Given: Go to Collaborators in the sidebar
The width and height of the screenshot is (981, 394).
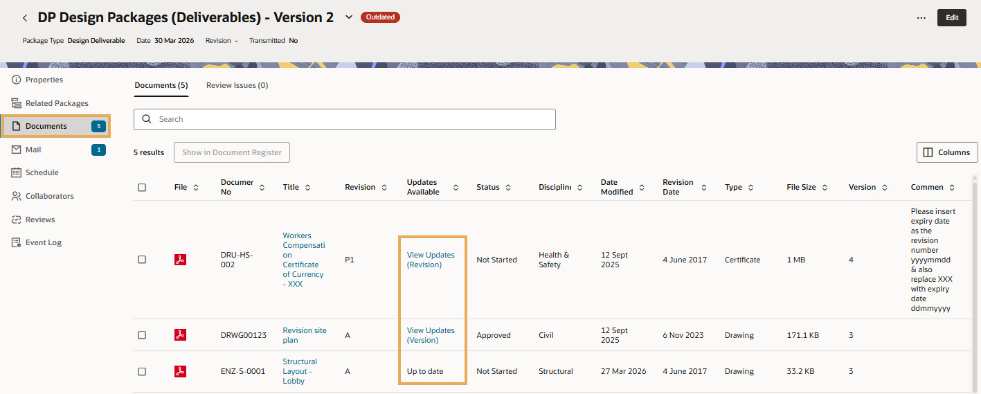Looking at the screenshot, I should click(49, 196).
